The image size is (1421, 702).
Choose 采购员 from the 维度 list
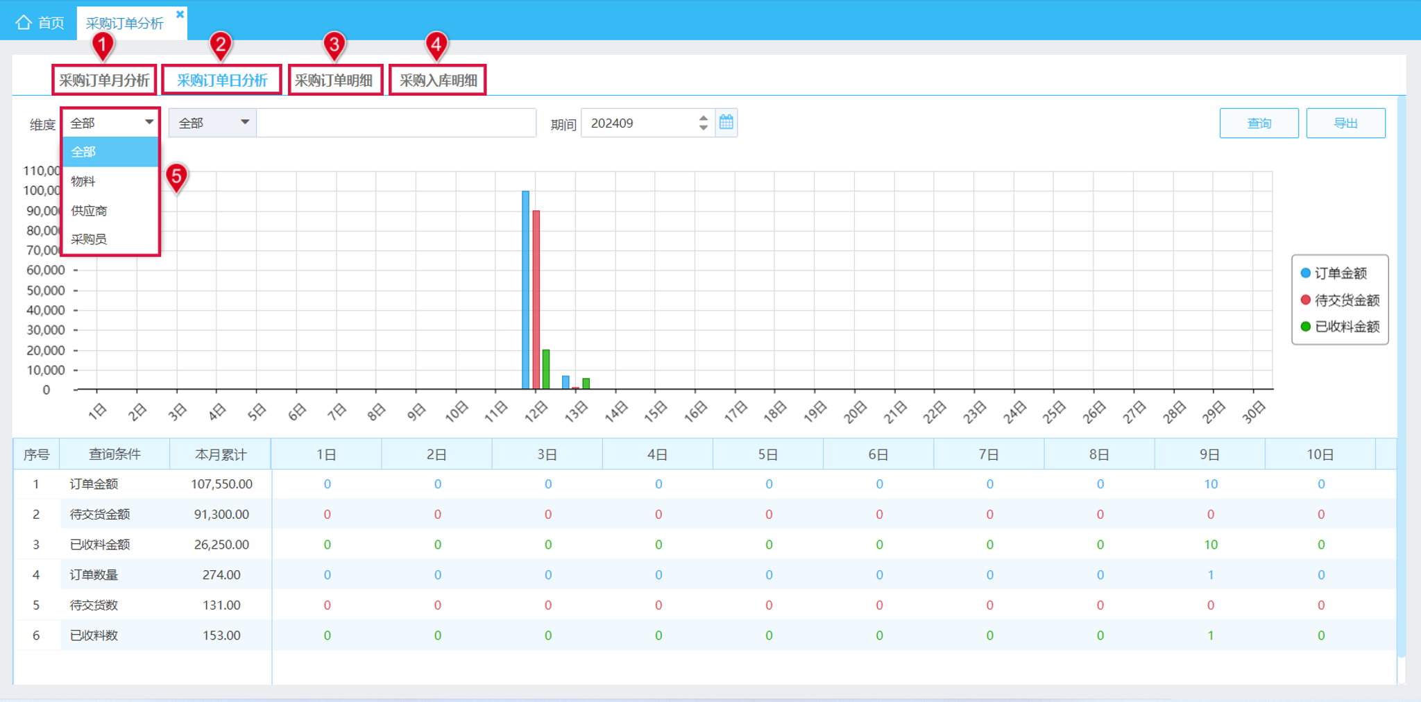(111, 239)
